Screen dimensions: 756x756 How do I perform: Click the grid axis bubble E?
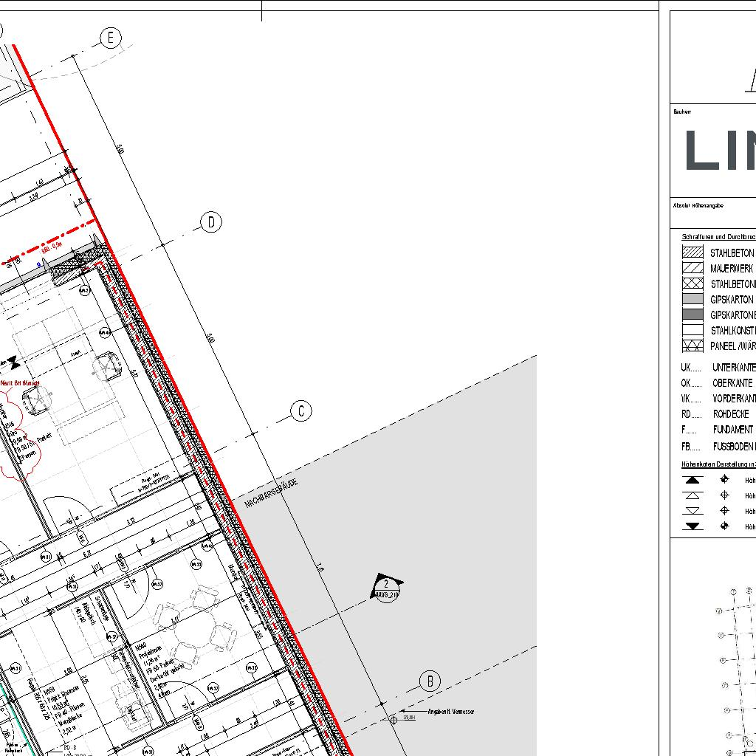pyautogui.click(x=111, y=38)
